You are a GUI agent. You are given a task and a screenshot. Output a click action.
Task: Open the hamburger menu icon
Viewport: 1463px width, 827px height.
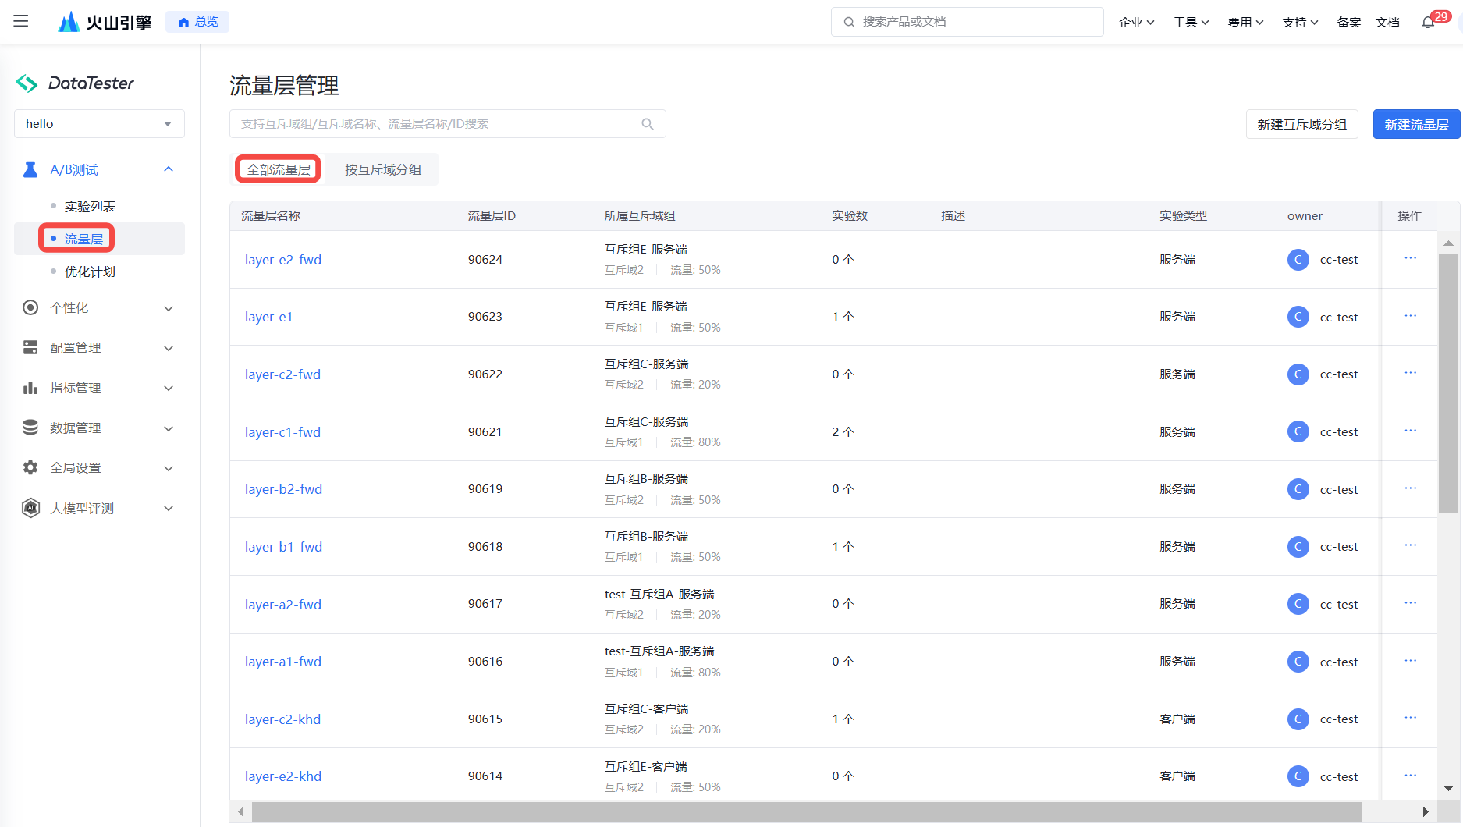pos(21,21)
